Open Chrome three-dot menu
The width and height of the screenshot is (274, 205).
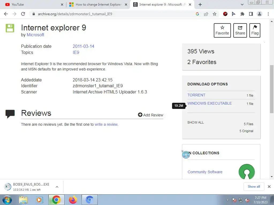(268, 14)
